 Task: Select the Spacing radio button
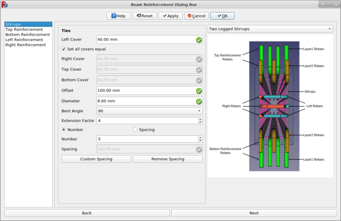tap(135, 130)
